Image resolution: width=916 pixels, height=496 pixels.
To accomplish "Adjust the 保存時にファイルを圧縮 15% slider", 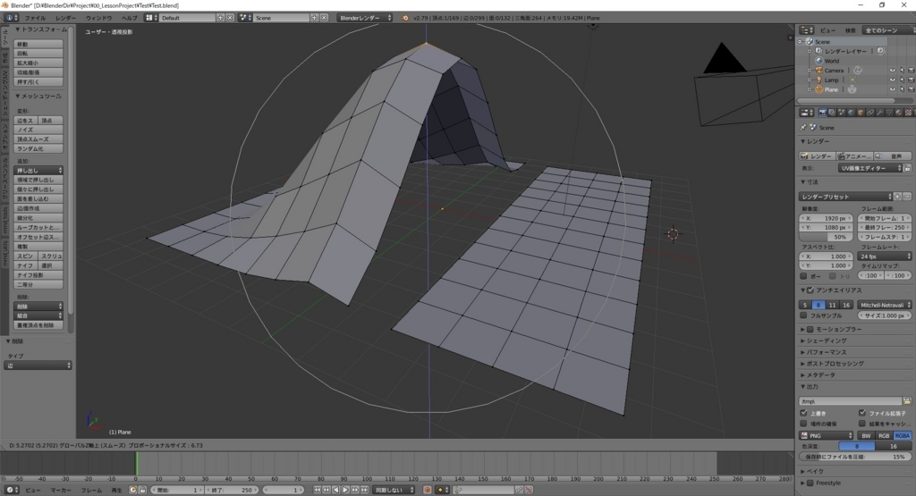I will click(x=855, y=457).
